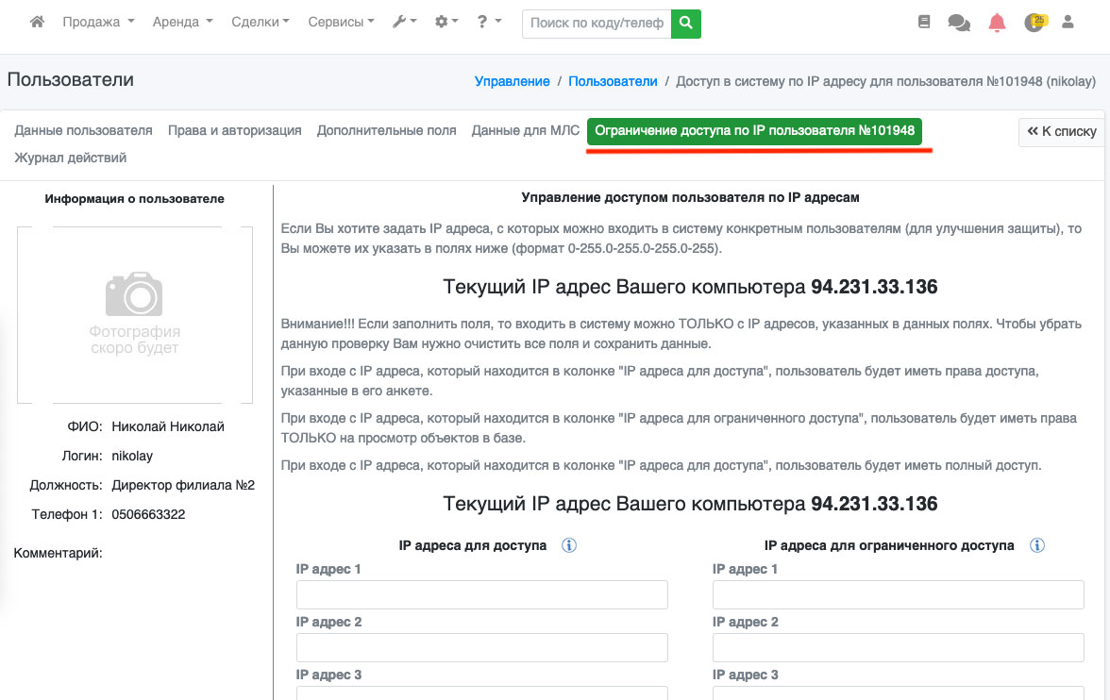Follow the Управление breadcrumb link
The height and width of the screenshot is (700, 1110).
[512, 81]
